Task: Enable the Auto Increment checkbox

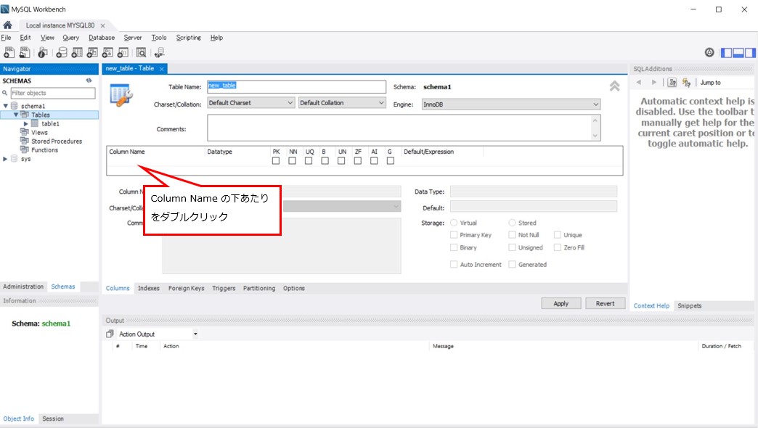Action: (x=454, y=264)
